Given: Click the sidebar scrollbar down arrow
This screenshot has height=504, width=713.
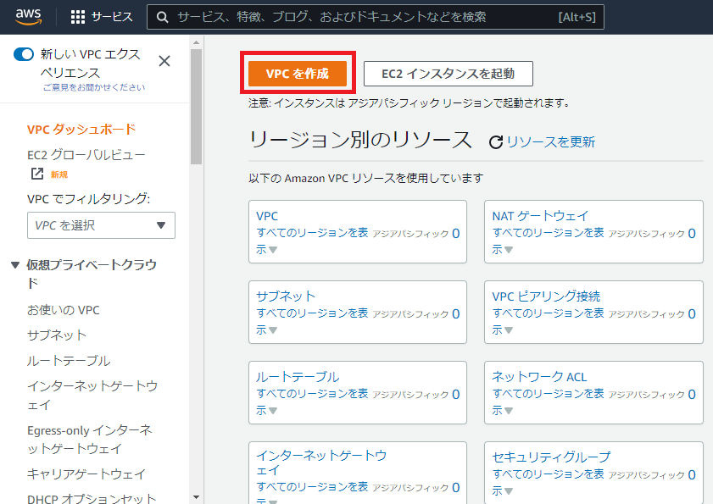Looking at the screenshot, I should [196, 497].
